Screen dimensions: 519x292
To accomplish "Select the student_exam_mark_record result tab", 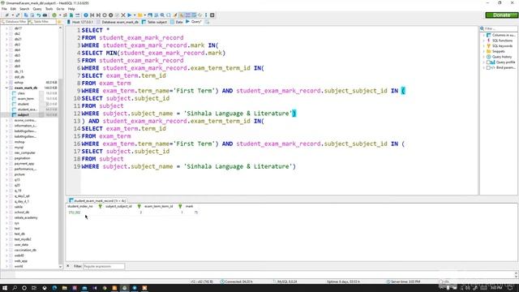I will 98,200.
